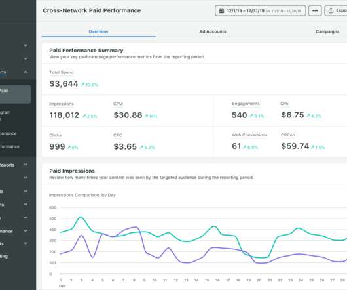Click the 'Clicks' metric label
The width and height of the screenshot is (347, 290).
click(56, 135)
